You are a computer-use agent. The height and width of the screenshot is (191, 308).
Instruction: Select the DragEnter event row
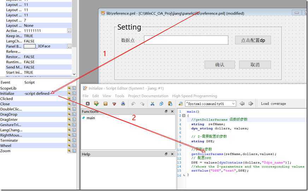38,120
